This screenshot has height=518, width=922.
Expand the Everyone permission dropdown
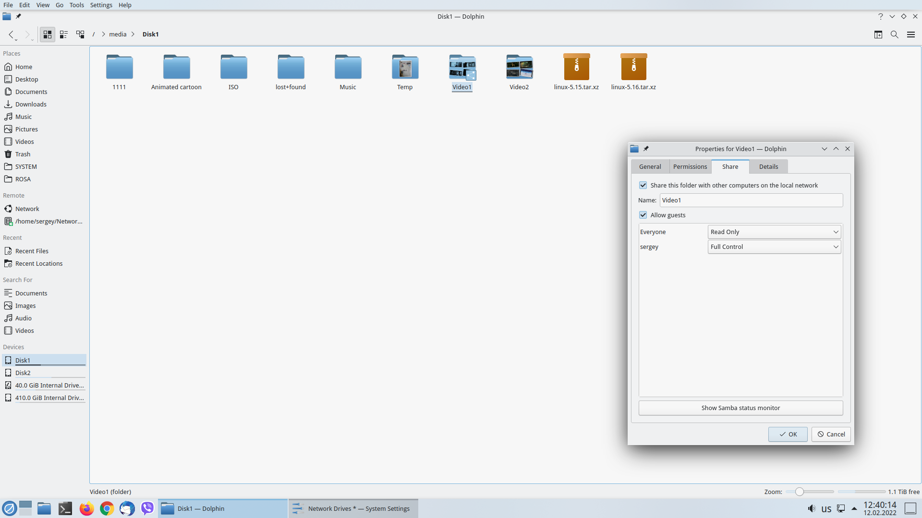click(774, 232)
